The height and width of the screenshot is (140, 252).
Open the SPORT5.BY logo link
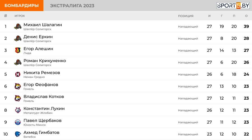[233, 6]
